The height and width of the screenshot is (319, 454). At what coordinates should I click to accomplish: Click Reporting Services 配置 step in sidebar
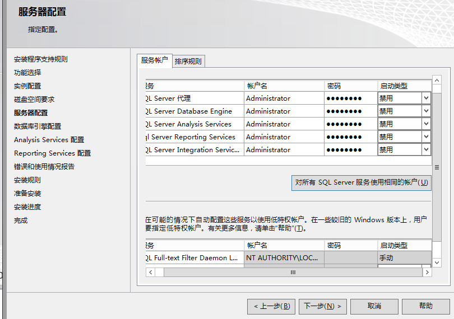tap(53, 153)
